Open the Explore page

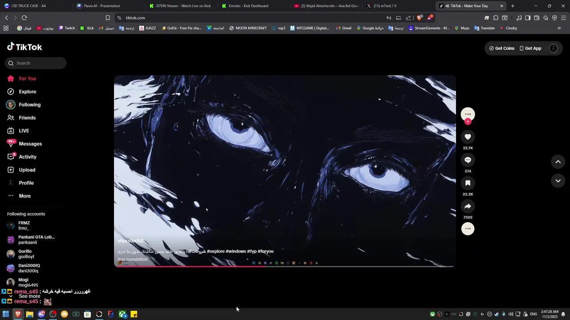pos(22,92)
